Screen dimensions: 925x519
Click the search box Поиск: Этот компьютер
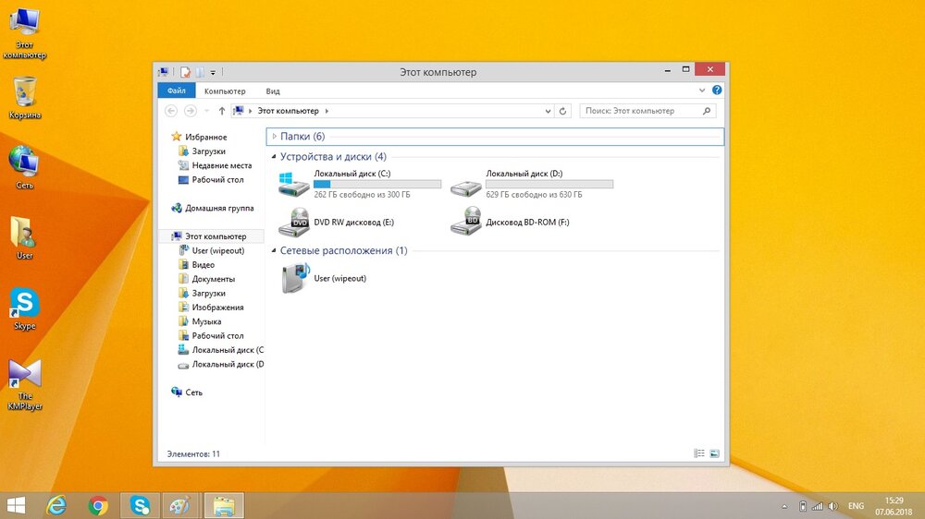pyautogui.click(x=643, y=111)
